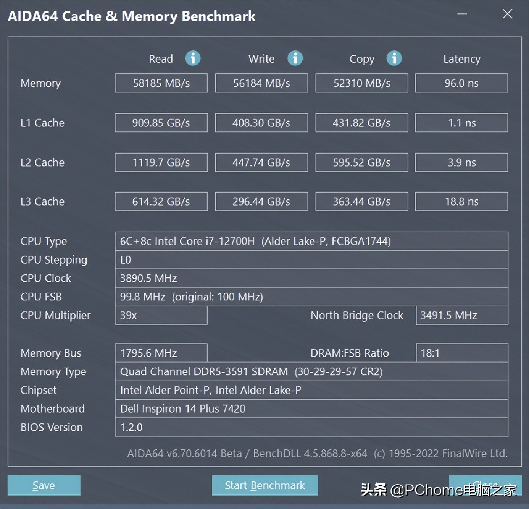Click the Write column header label

coord(261,59)
